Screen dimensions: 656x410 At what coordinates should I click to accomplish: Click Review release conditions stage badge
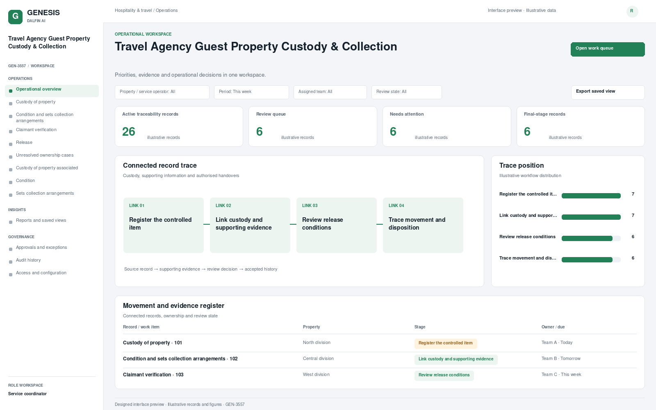coord(444,376)
